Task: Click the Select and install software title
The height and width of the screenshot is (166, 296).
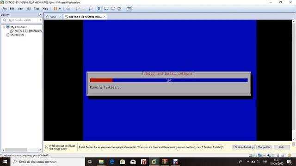Action: [168, 74]
